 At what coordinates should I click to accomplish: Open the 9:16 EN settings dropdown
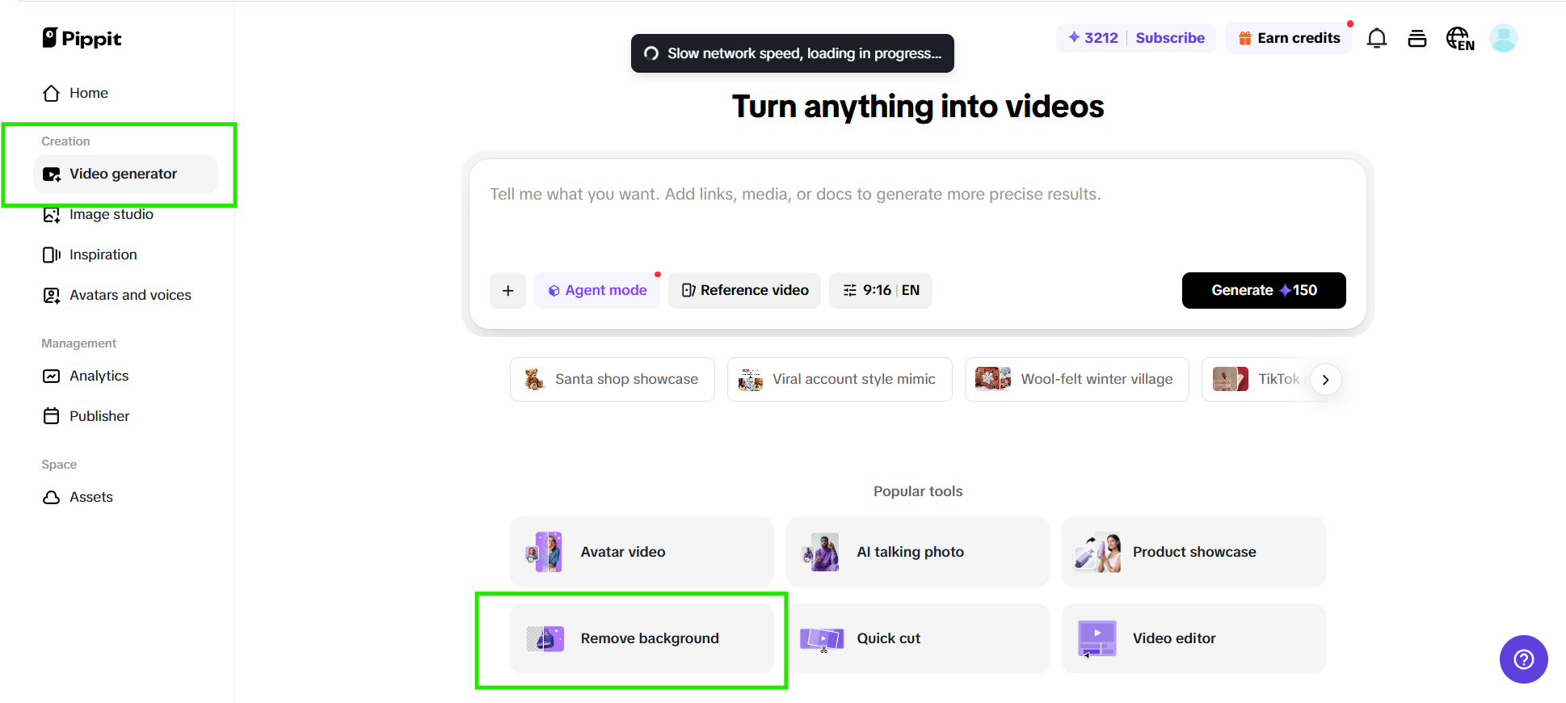[880, 290]
